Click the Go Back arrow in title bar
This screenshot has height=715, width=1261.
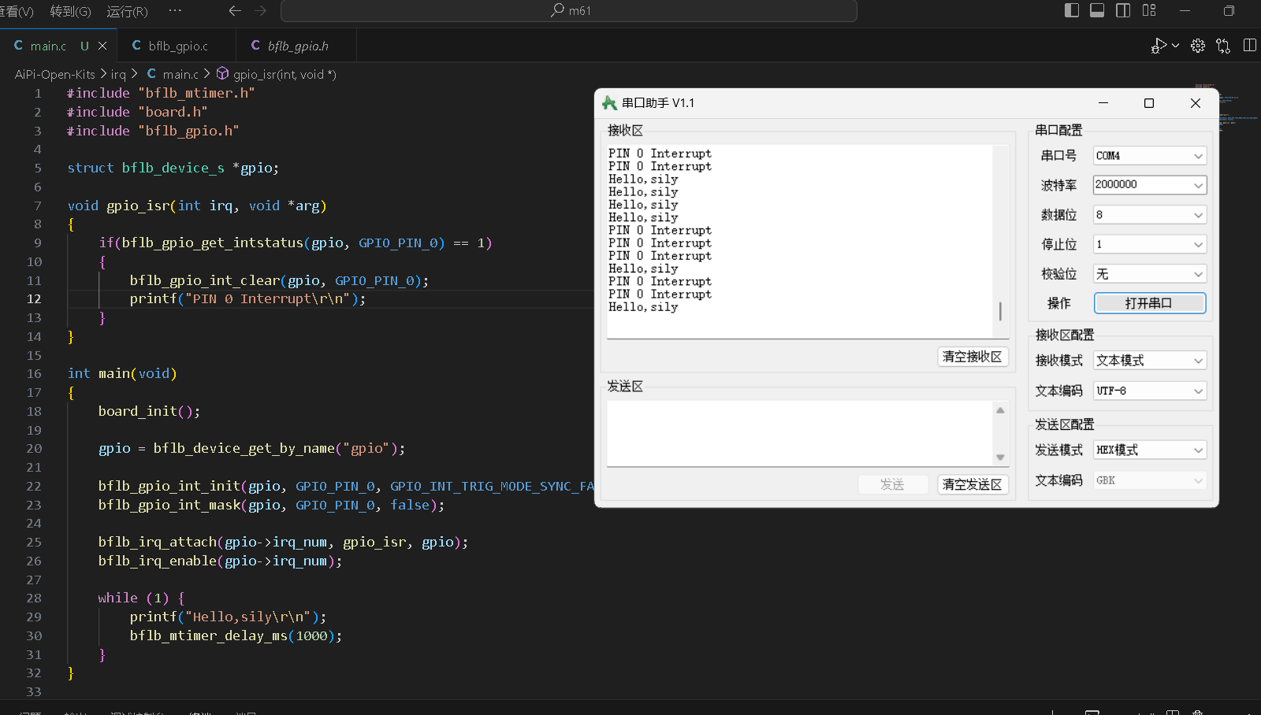234,11
